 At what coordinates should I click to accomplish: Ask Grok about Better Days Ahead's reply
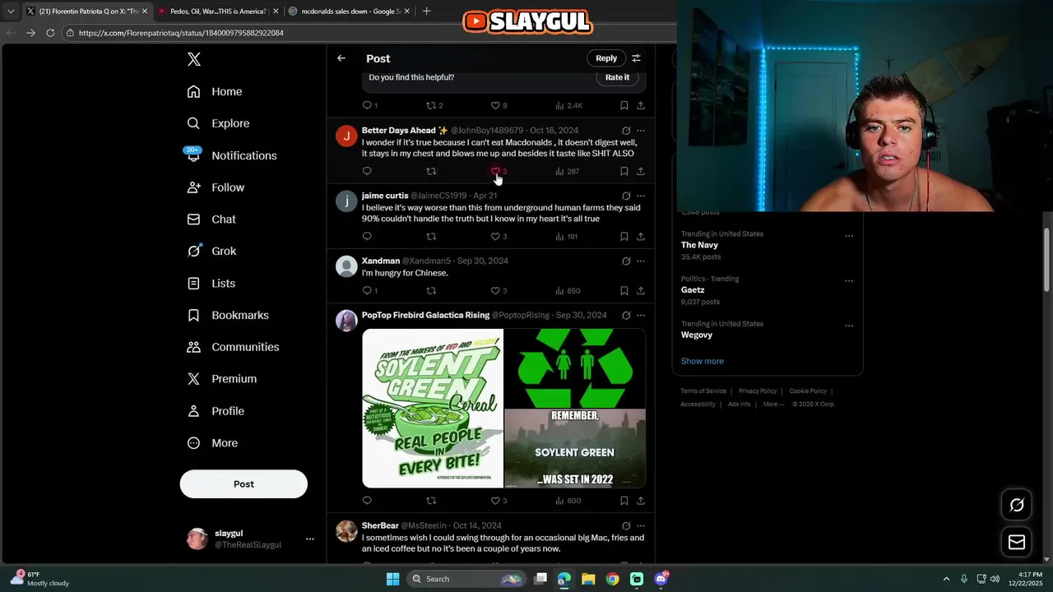point(626,130)
